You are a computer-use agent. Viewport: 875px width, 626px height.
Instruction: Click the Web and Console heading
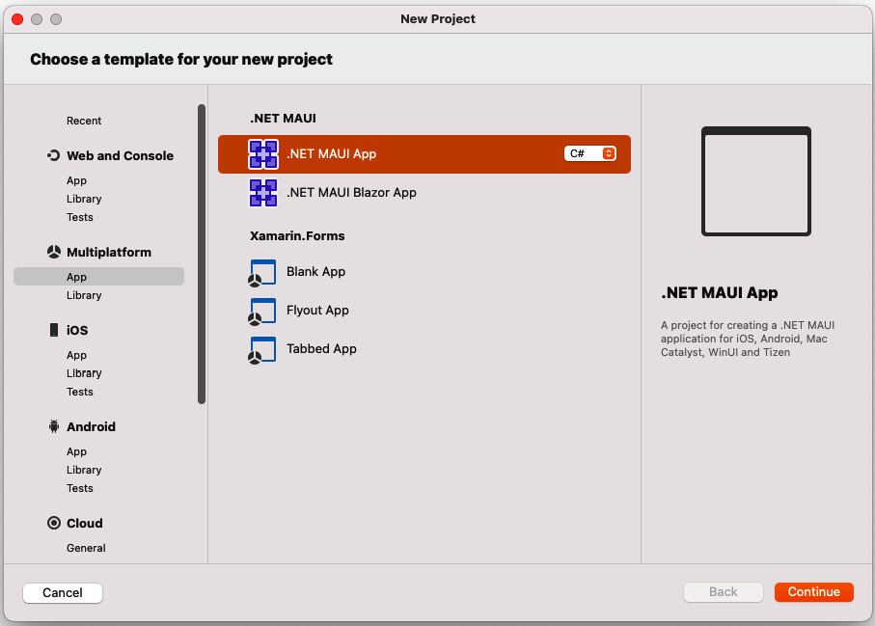120,155
